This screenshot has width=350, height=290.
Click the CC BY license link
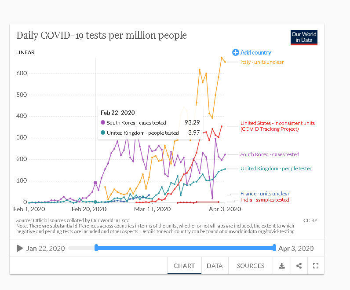click(x=310, y=220)
